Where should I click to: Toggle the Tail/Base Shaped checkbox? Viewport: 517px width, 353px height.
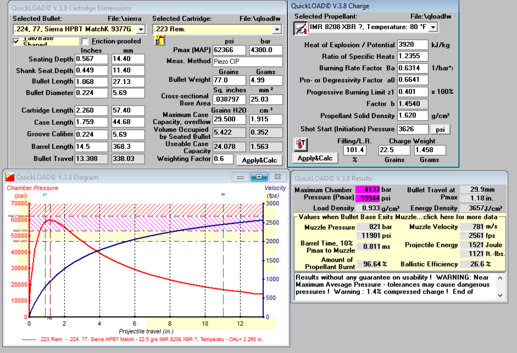16,41
